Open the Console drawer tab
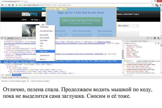Screen dimensions: 162x108 click(5, 78)
